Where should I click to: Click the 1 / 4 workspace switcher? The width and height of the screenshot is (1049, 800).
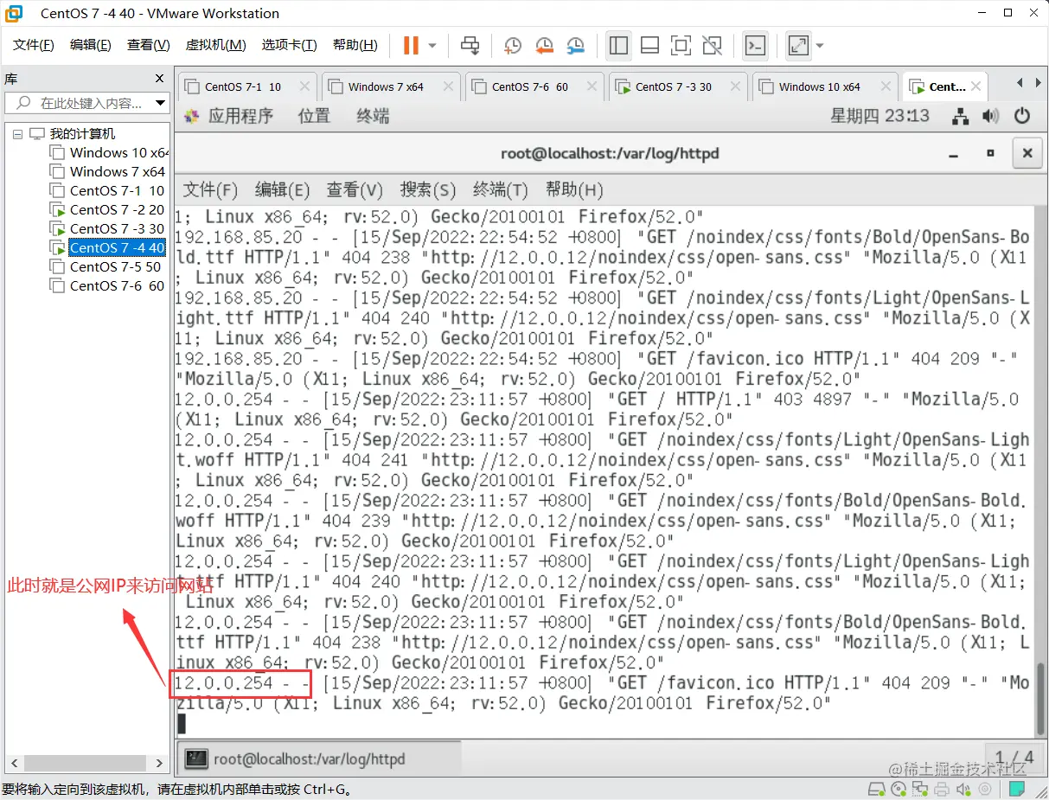(1014, 758)
